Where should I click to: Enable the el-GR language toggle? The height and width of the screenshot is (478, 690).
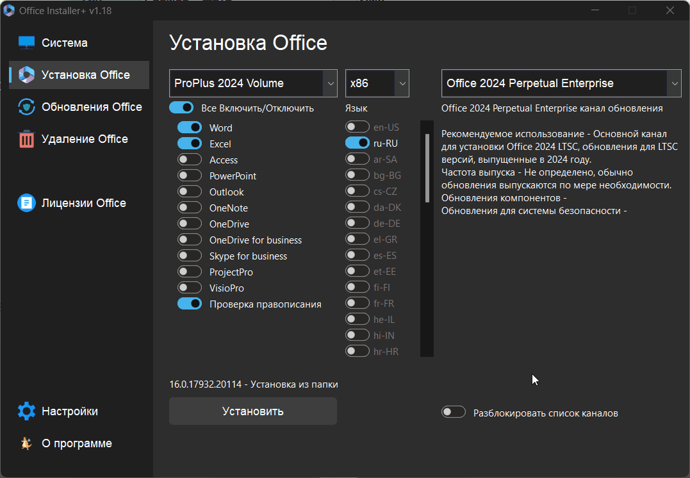pos(357,239)
